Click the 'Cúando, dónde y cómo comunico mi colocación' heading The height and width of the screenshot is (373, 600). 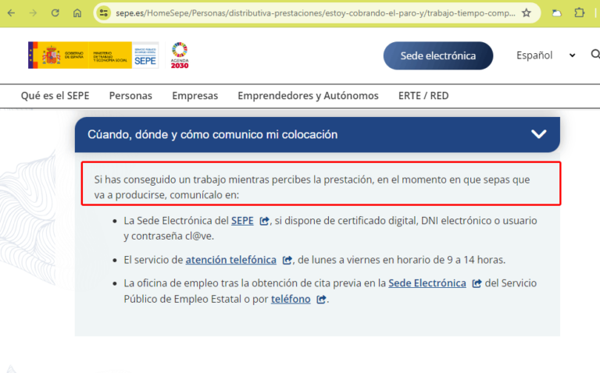pos(212,134)
